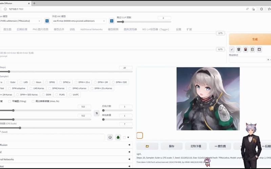The image size is (271, 169).
Task: Refresh the external VAE model list
Action: pyautogui.click(x=112, y=21)
